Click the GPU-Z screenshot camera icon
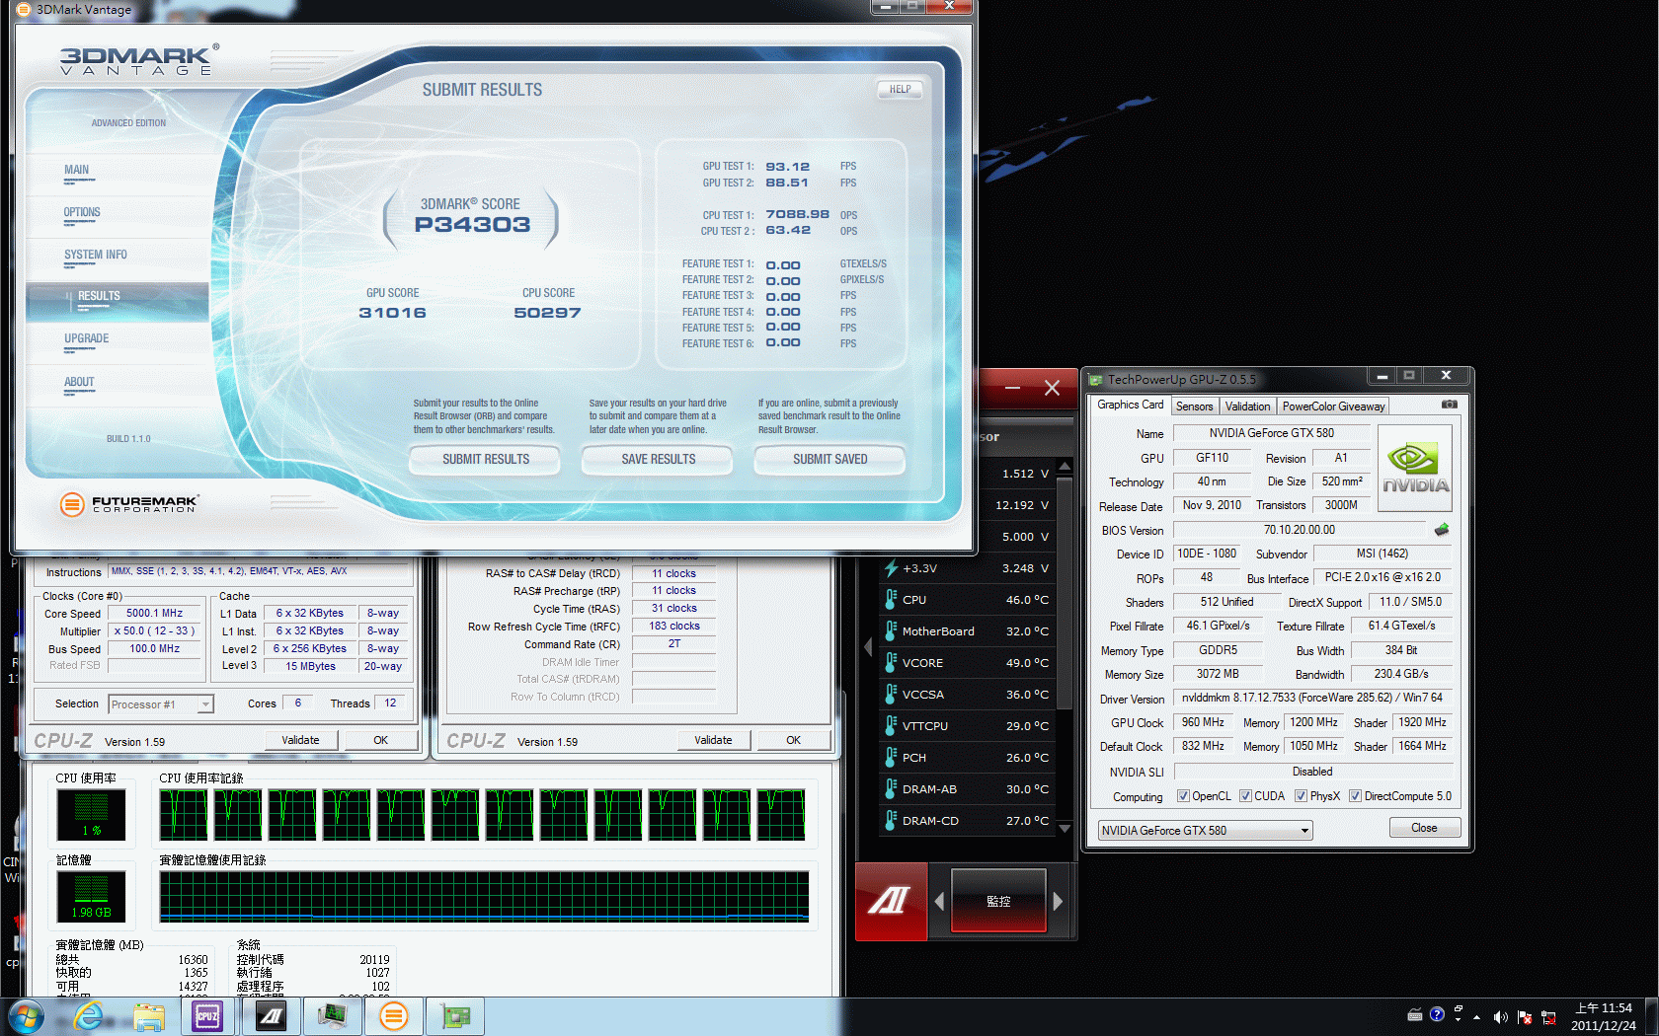The width and height of the screenshot is (1659, 1036). click(x=1449, y=405)
